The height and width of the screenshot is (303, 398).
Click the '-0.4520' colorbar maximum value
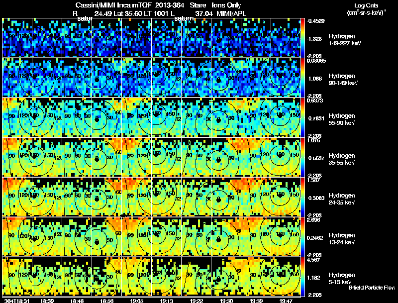pyautogui.click(x=315, y=21)
